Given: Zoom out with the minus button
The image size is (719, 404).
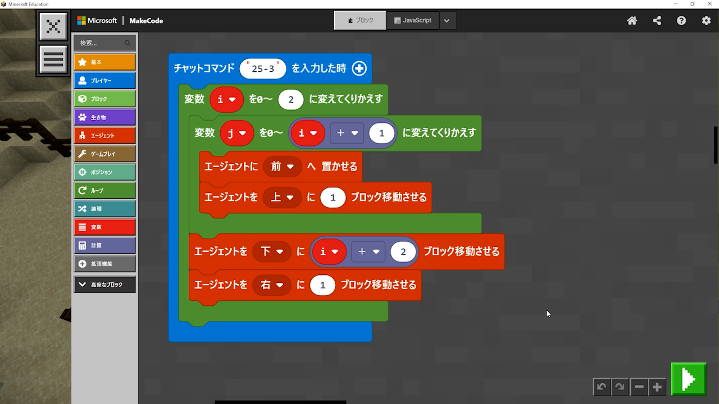Looking at the screenshot, I should click(639, 387).
